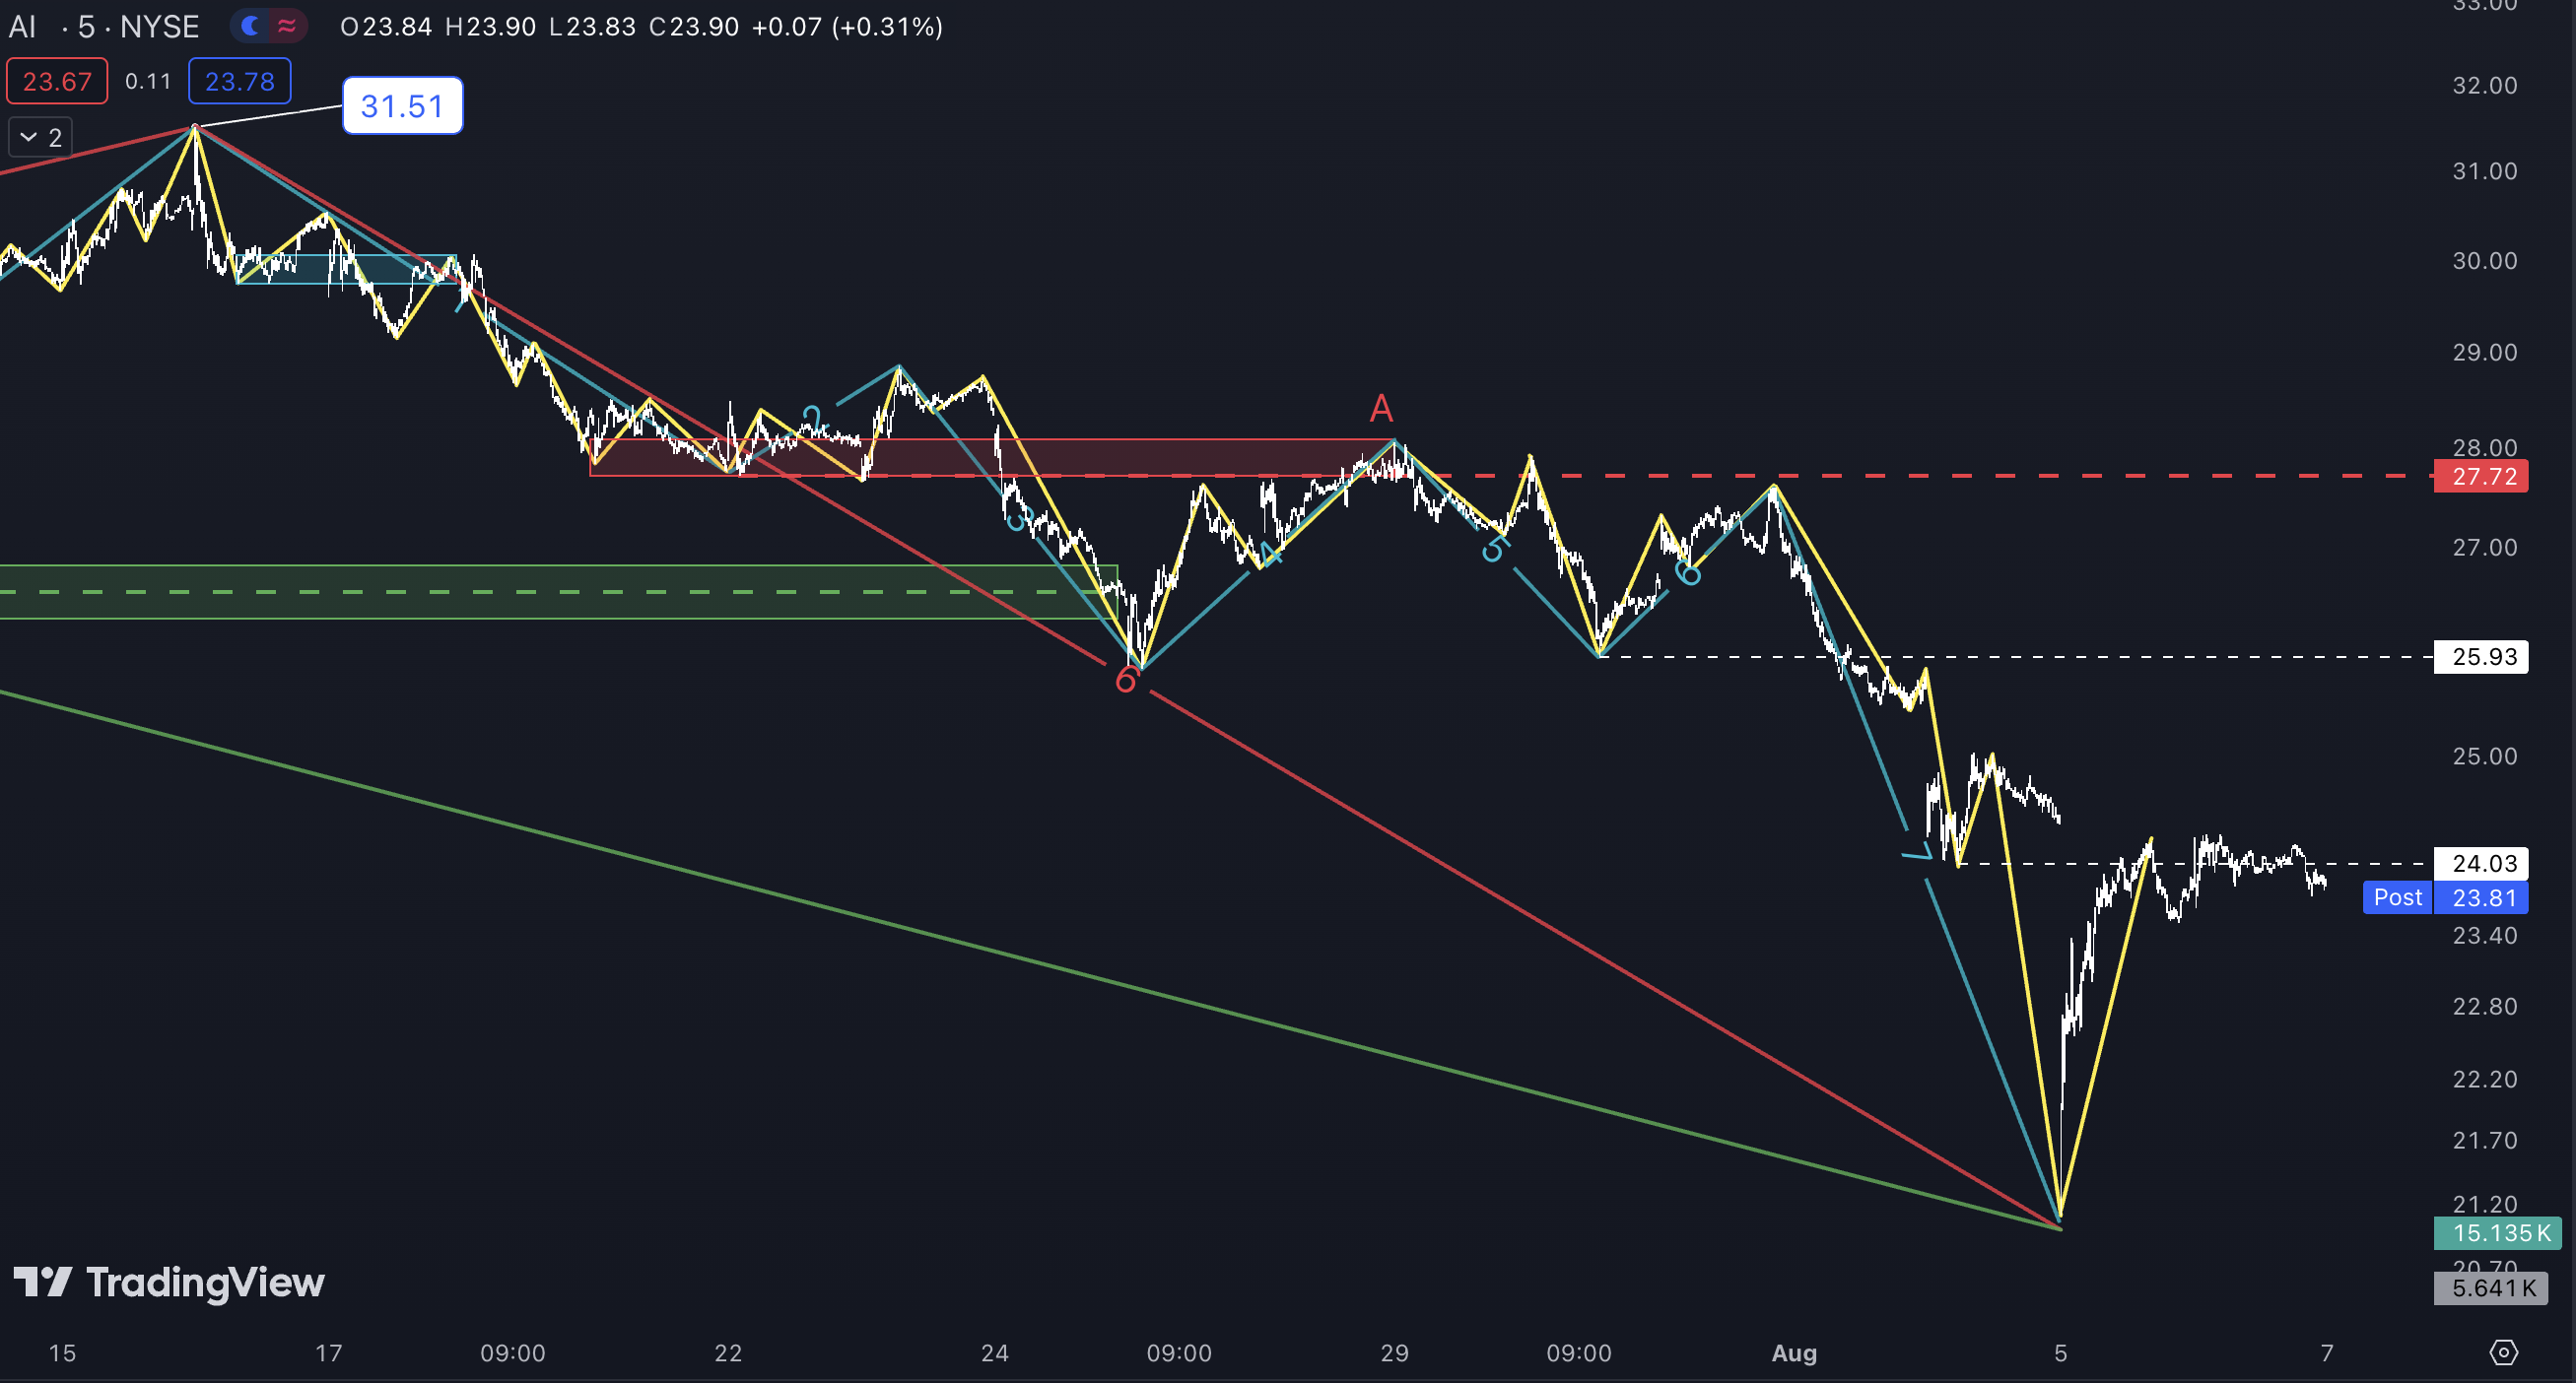This screenshot has width=2576, height=1383.
Task: Click the red 23.67 sell price button
Action: pos(57,81)
